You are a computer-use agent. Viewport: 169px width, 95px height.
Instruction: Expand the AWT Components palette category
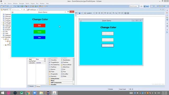(x=60, y=83)
